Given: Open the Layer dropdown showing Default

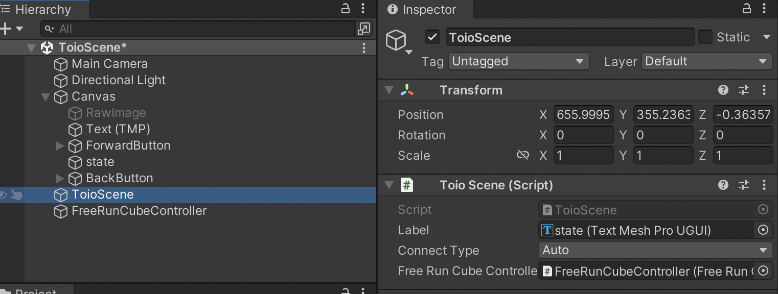Looking at the screenshot, I should click(x=706, y=62).
